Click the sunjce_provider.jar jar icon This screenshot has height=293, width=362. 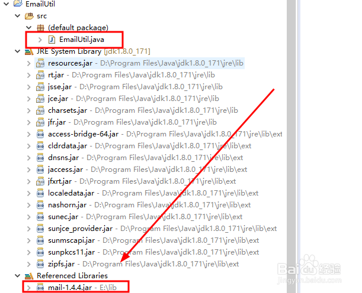coord(40,229)
